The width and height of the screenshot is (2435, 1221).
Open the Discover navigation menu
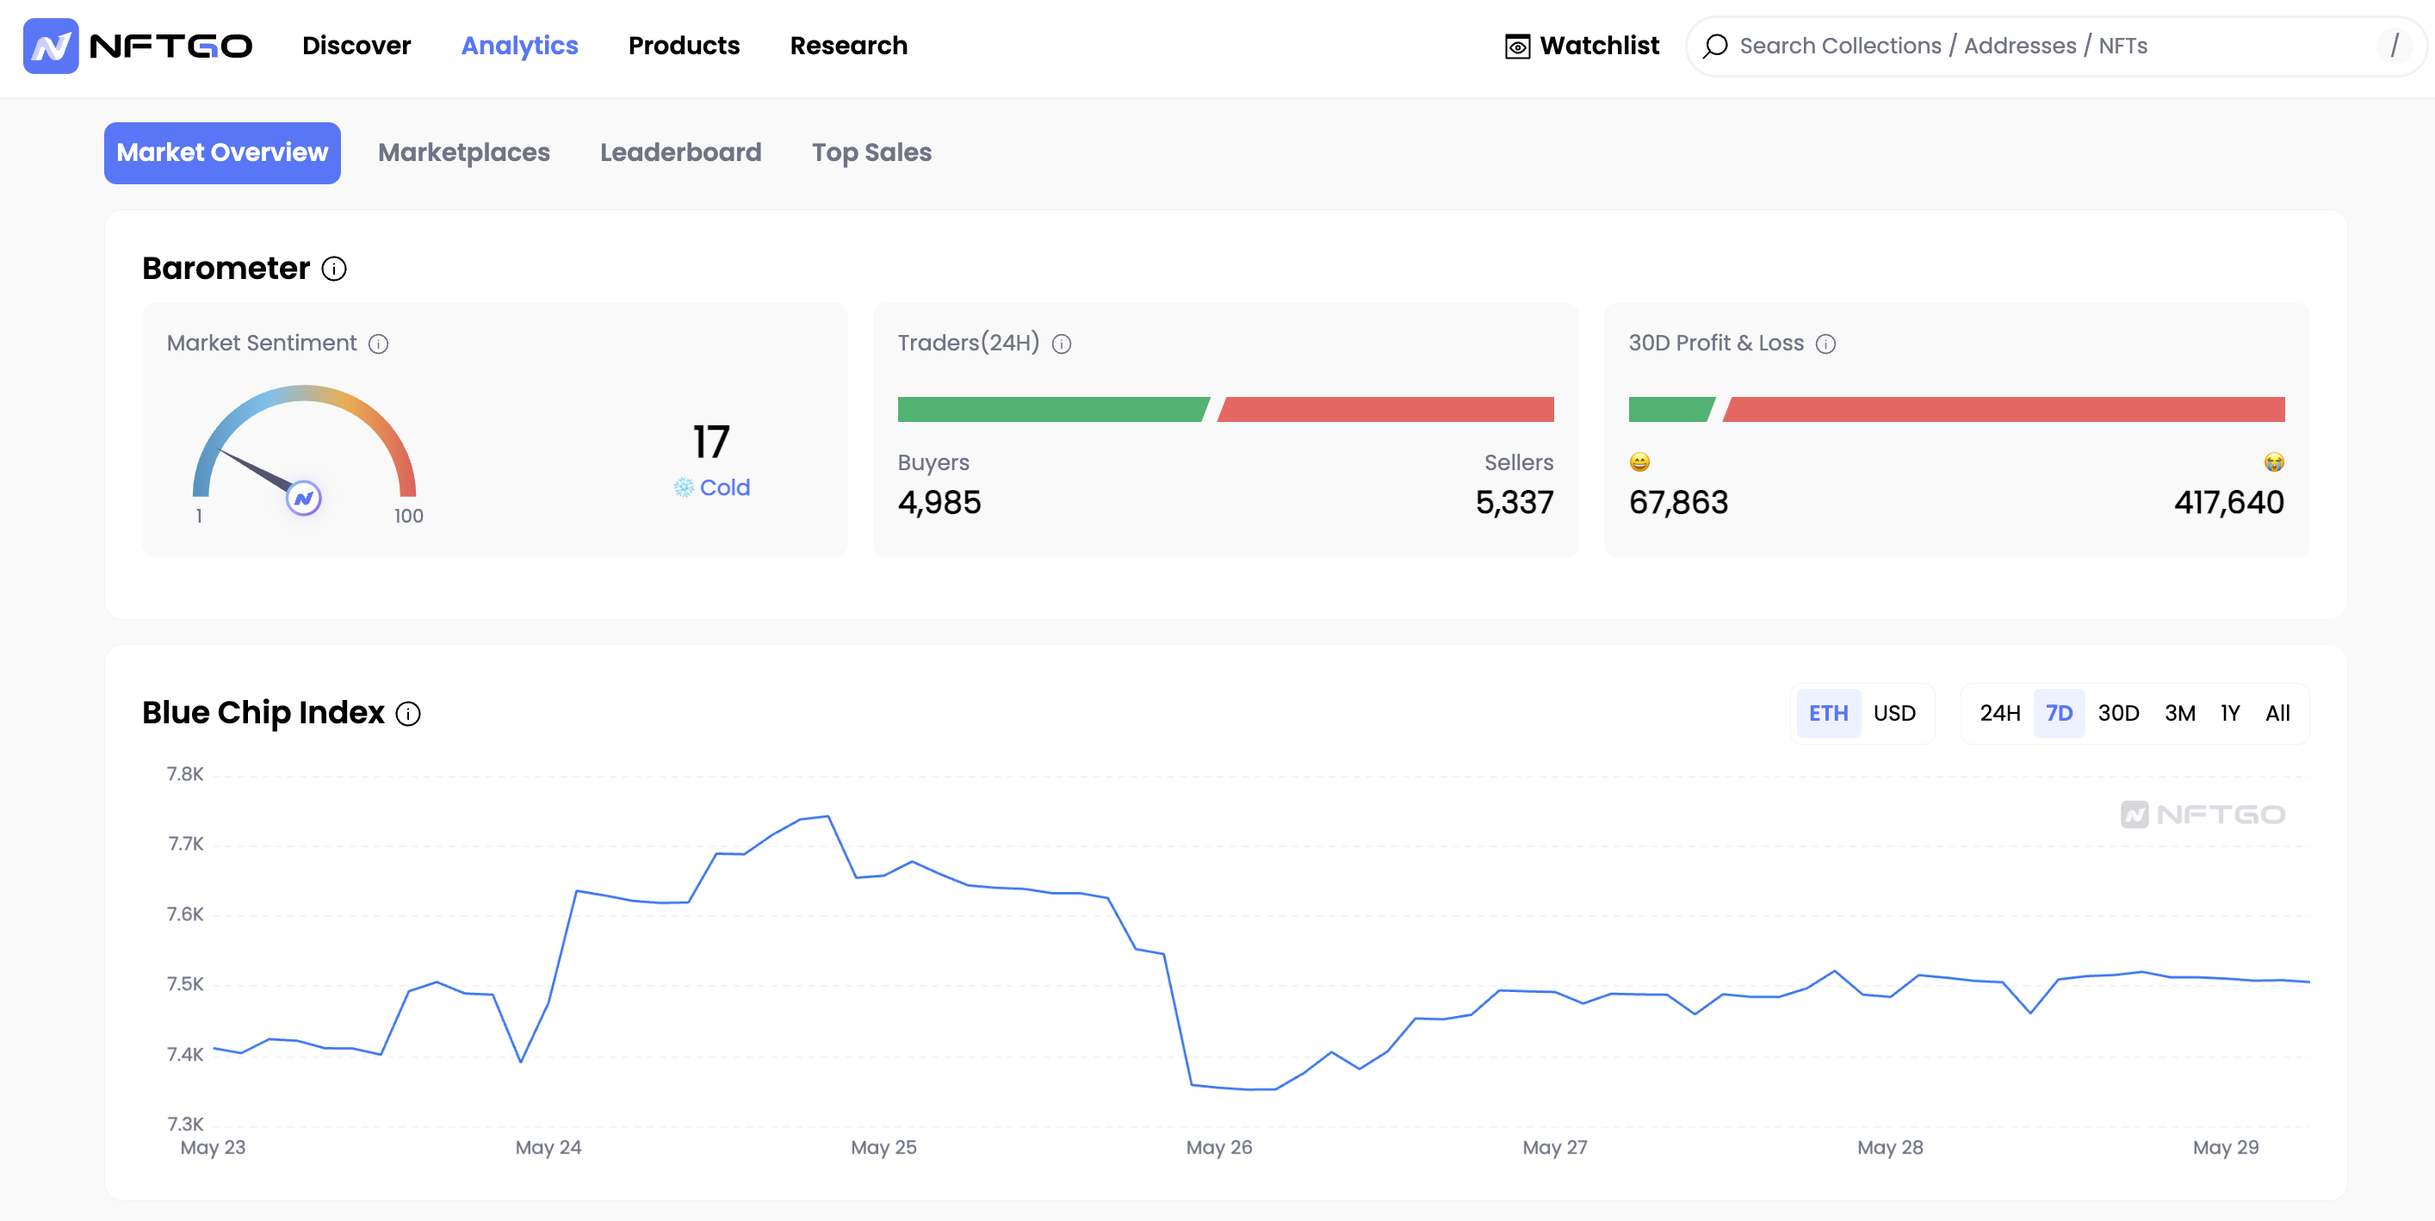[356, 46]
